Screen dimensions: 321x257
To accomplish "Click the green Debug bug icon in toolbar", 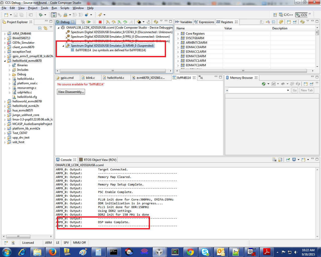I will [x=41, y=15].
